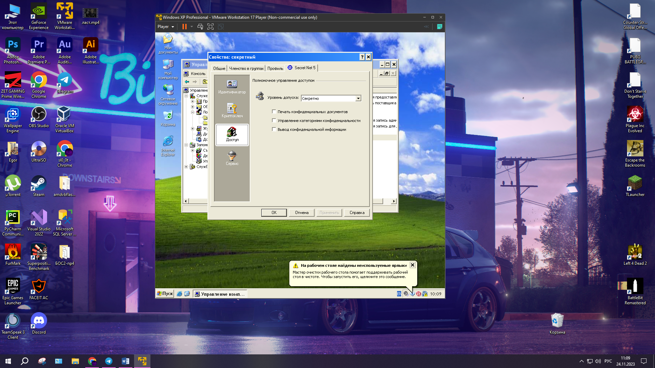Show hidden tray icons chevron
Image resolution: width=655 pixels, height=368 pixels.
(x=581, y=361)
